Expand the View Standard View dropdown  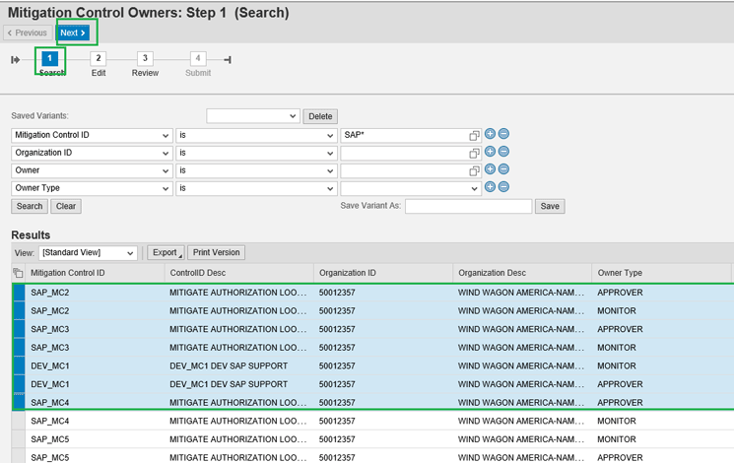(x=89, y=253)
